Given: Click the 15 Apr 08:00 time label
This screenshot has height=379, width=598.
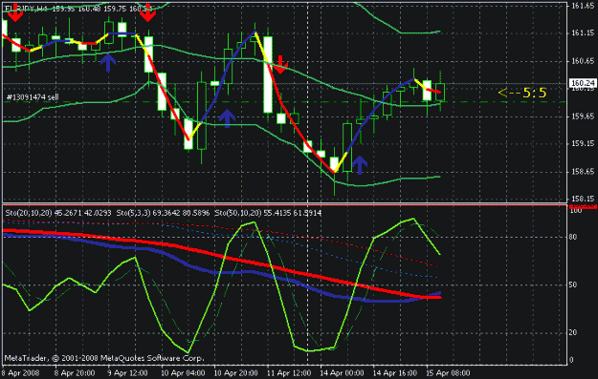Looking at the screenshot, I should point(448,373).
